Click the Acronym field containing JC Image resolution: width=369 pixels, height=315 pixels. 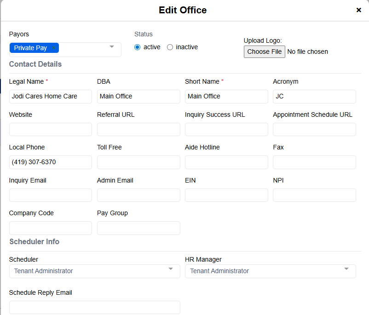(x=314, y=97)
